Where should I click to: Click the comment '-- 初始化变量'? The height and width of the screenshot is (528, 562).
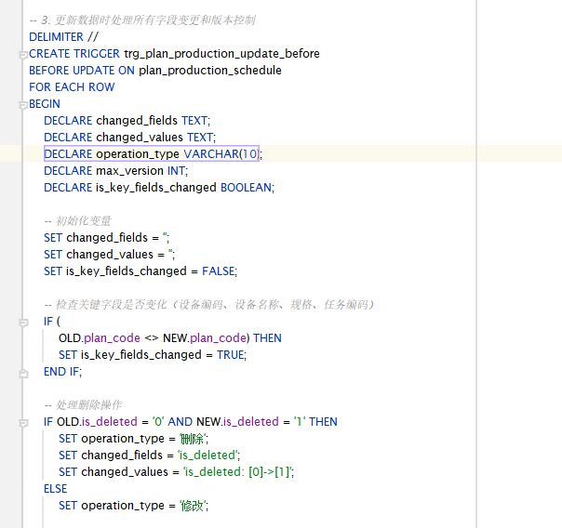point(78,221)
